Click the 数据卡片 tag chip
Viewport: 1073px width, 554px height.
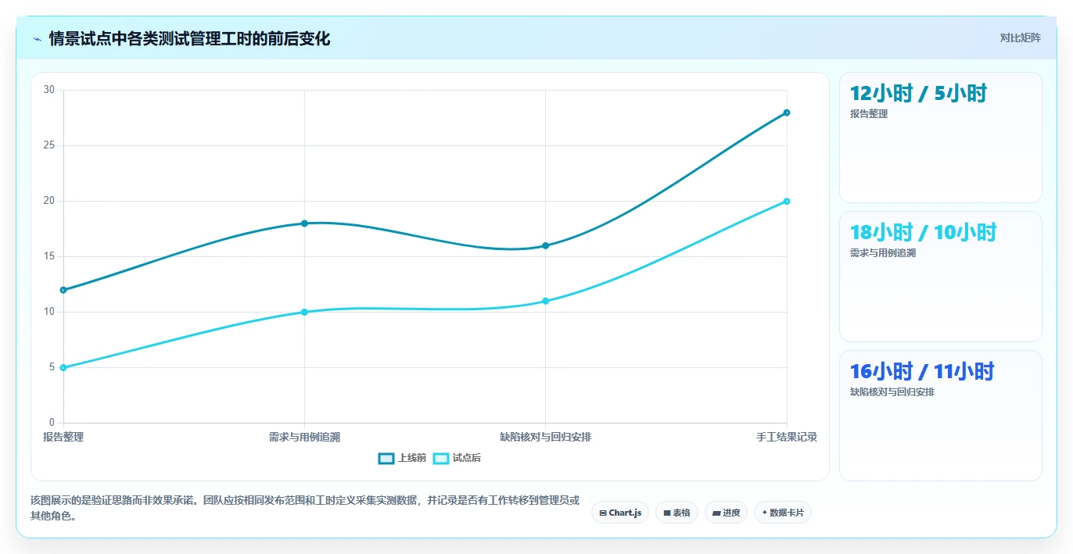[783, 513]
